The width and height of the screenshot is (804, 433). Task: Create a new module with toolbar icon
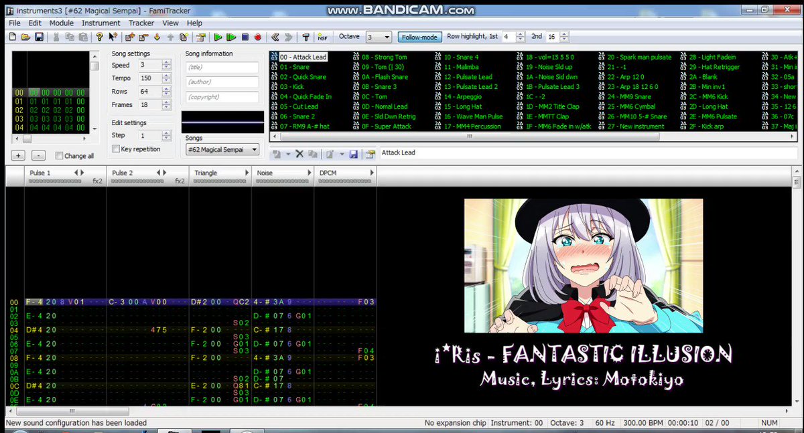click(12, 37)
